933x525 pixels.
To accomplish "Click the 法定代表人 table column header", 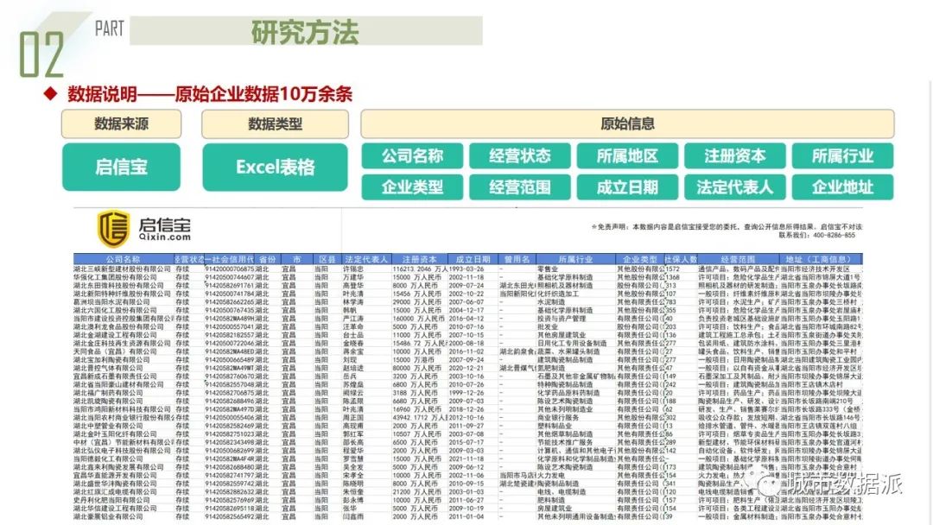I will [x=366, y=259].
